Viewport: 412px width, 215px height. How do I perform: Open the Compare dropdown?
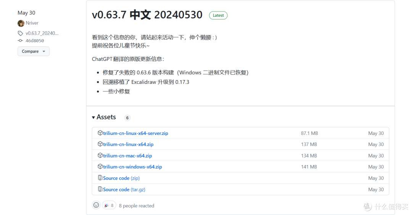tap(33, 51)
